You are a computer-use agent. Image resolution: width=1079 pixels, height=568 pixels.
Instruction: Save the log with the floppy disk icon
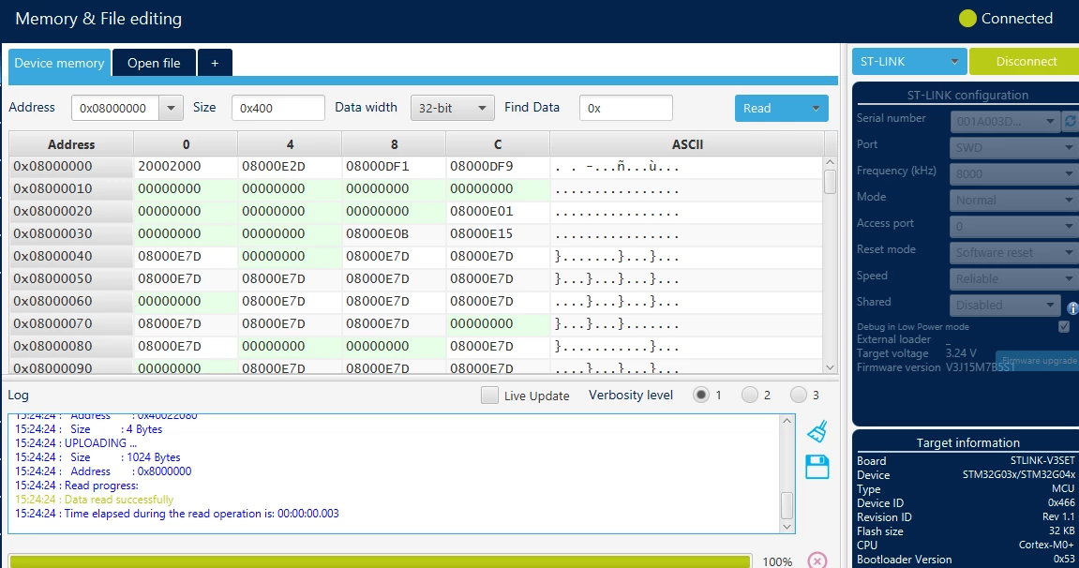[x=817, y=467]
